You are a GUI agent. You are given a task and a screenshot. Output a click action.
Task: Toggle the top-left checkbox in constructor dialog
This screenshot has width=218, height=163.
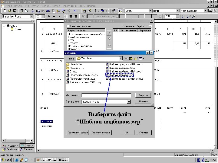[x=68, y=26]
